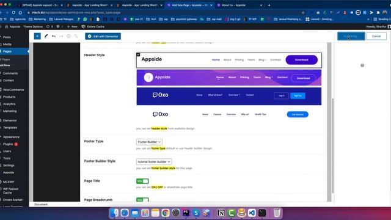Tick checkbox on the white Appside header style
This screenshot has width=391, height=220.
[138, 54]
